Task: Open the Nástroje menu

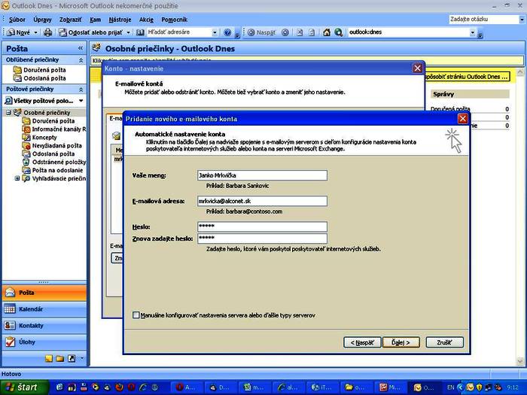Action: click(120, 20)
